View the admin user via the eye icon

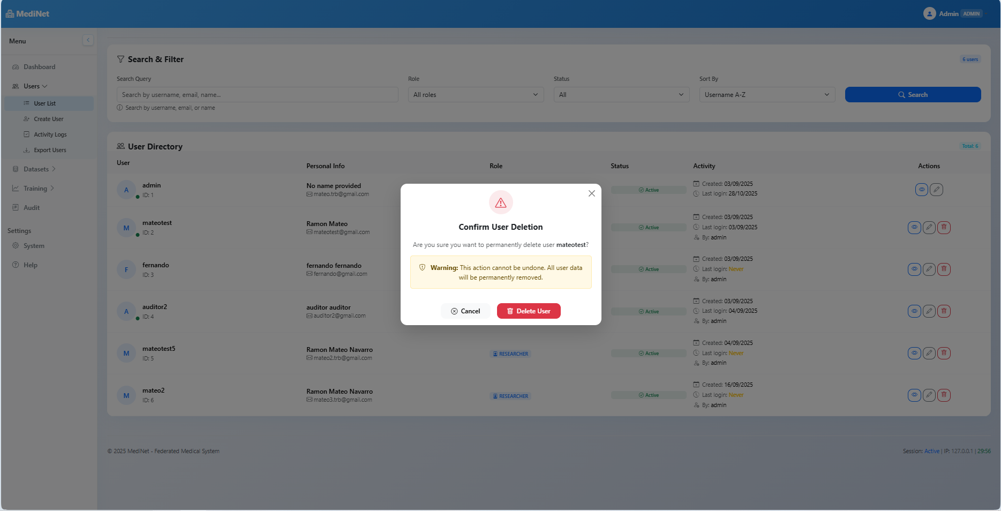click(921, 189)
